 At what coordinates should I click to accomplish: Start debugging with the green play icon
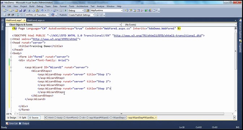[65, 10]
